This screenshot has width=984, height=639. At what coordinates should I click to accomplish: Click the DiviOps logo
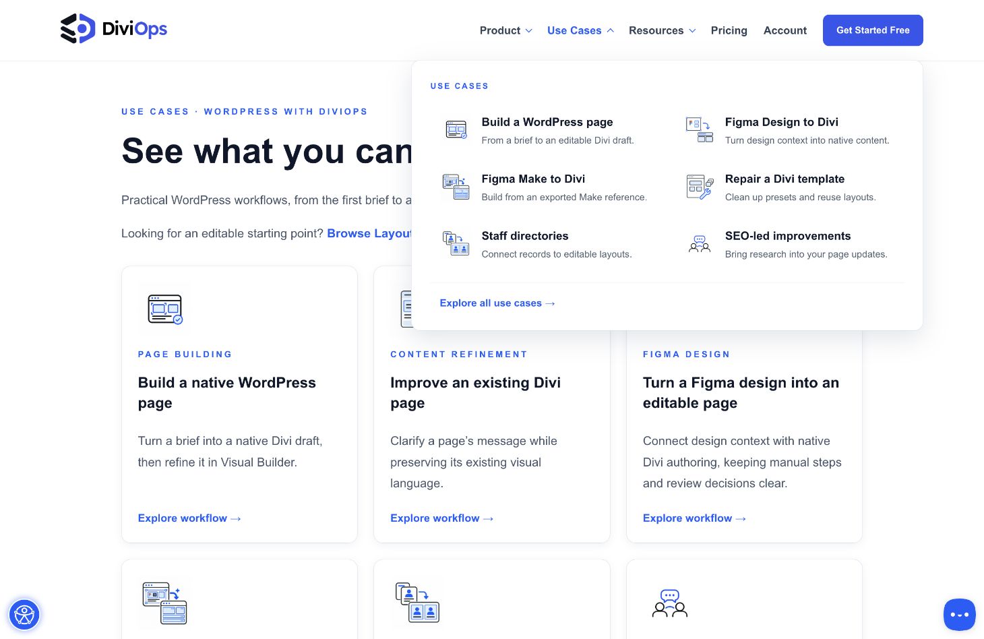pyautogui.click(x=113, y=29)
